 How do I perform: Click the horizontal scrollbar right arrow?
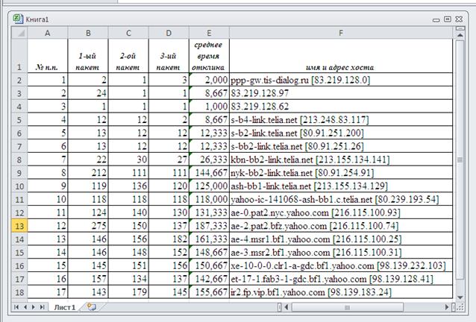click(447, 307)
